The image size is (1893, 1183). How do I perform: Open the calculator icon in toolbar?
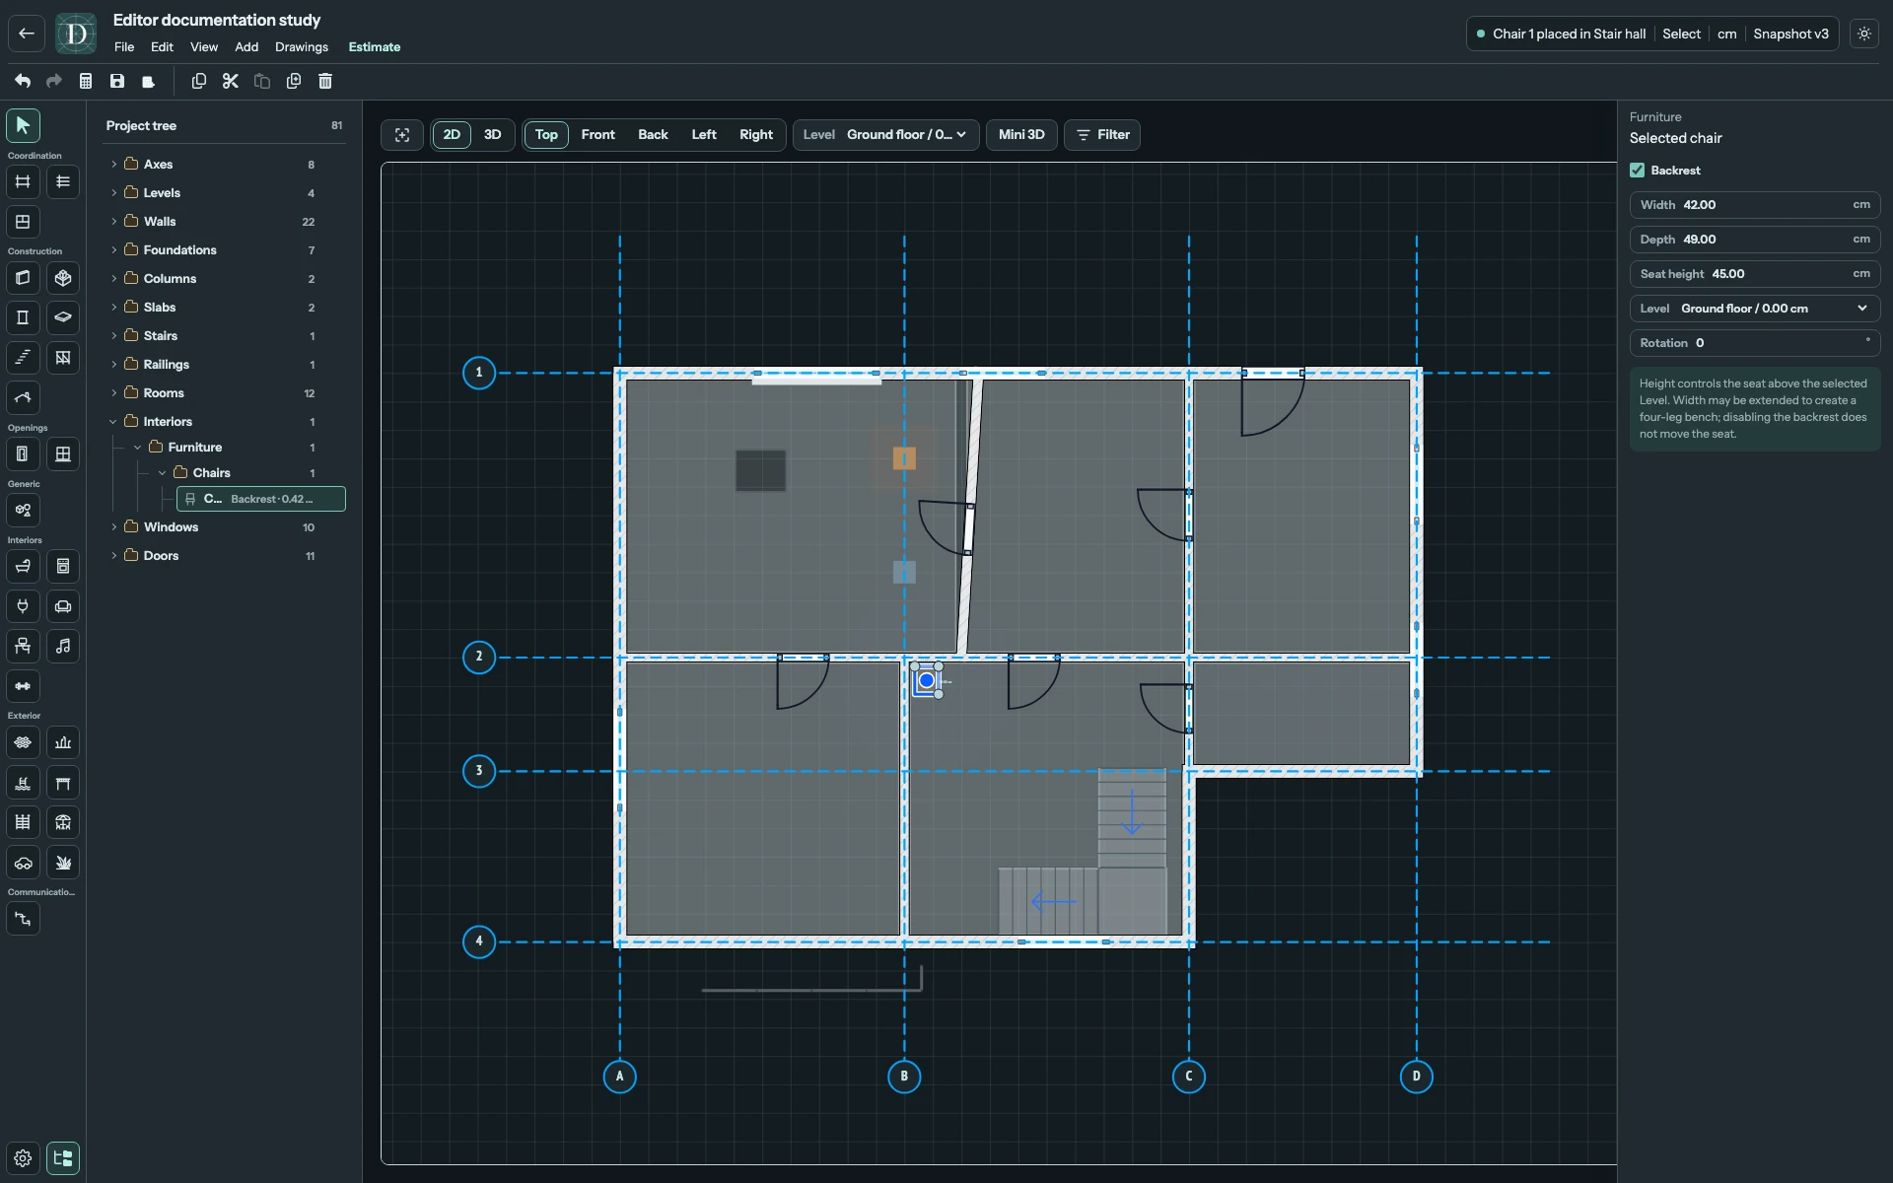86,81
